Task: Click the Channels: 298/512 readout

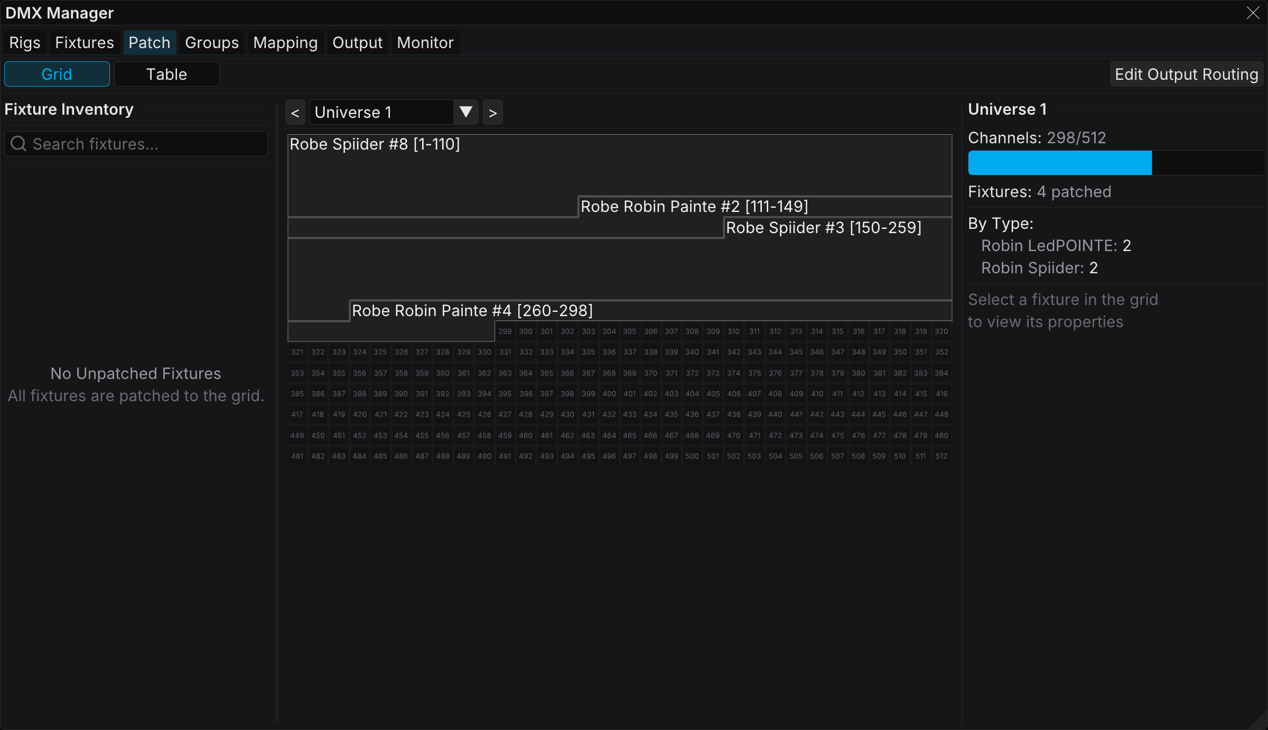Action: coord(1037,138)
